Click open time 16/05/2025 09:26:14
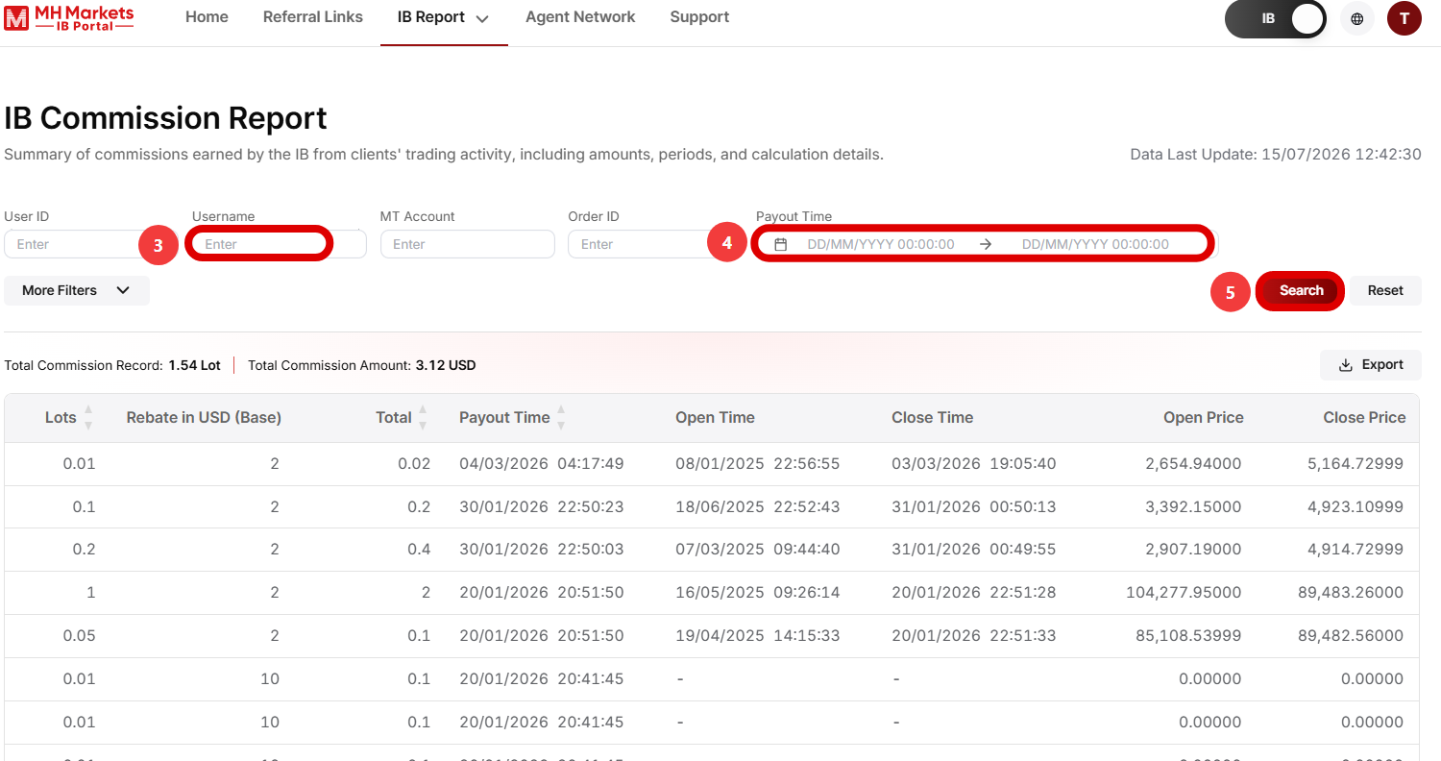This screenshot has width=1441, height=761. [x=758, y=593]
